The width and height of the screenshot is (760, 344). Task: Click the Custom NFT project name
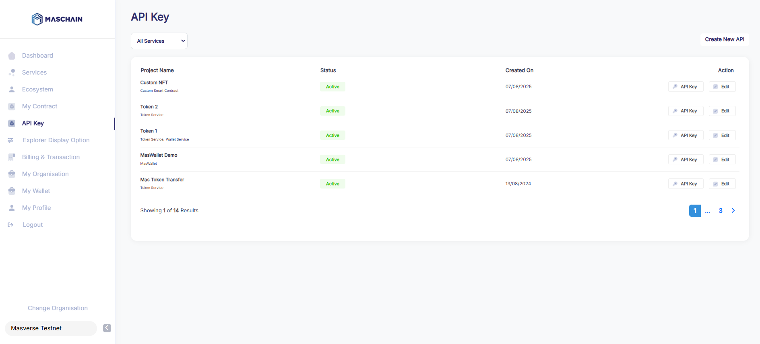coord(154,83)
